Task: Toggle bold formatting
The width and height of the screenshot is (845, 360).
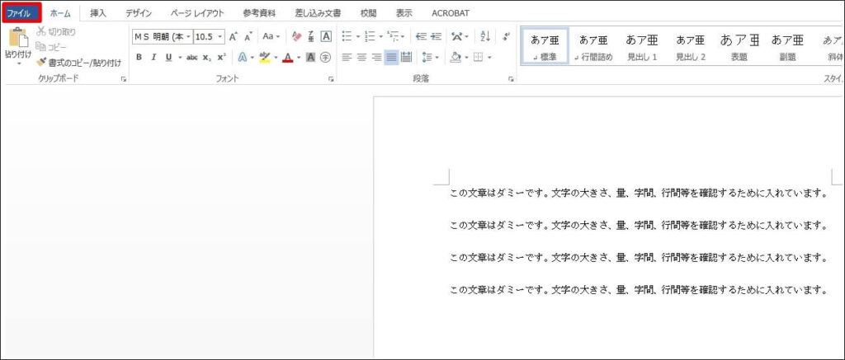Action: [x=139, y=57]
